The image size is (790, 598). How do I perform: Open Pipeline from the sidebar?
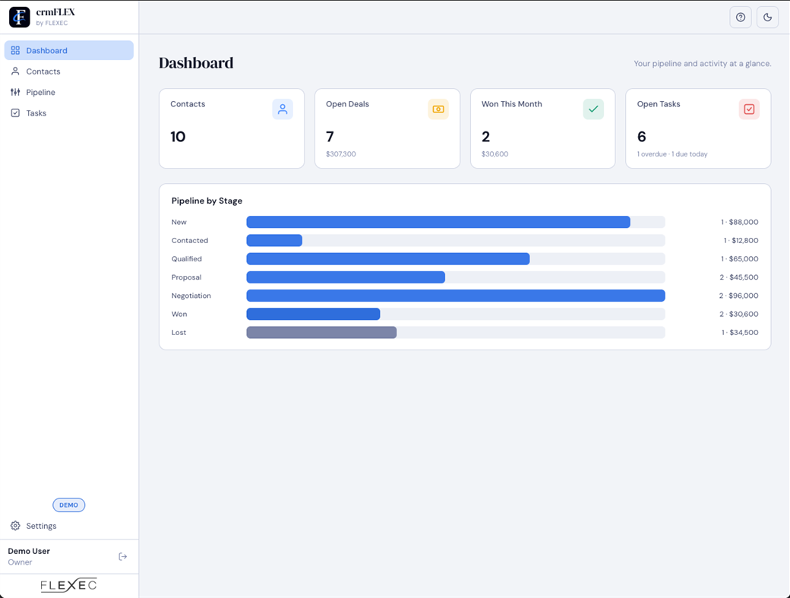click(69, 92)
